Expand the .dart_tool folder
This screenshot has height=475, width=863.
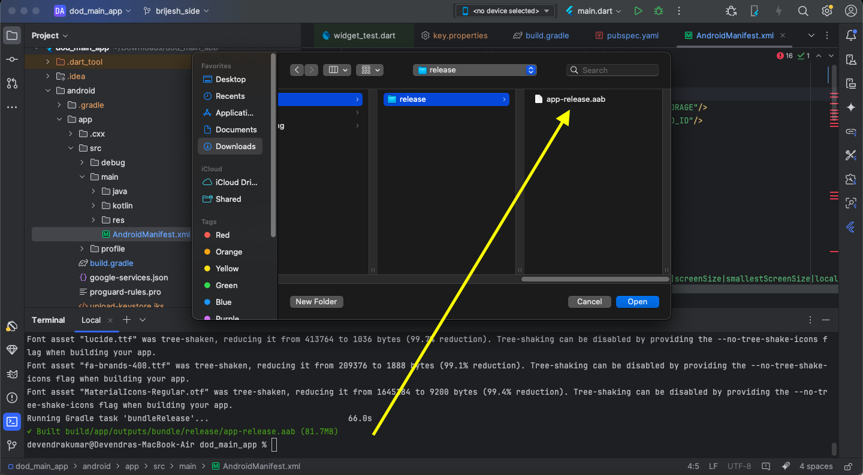48,62
